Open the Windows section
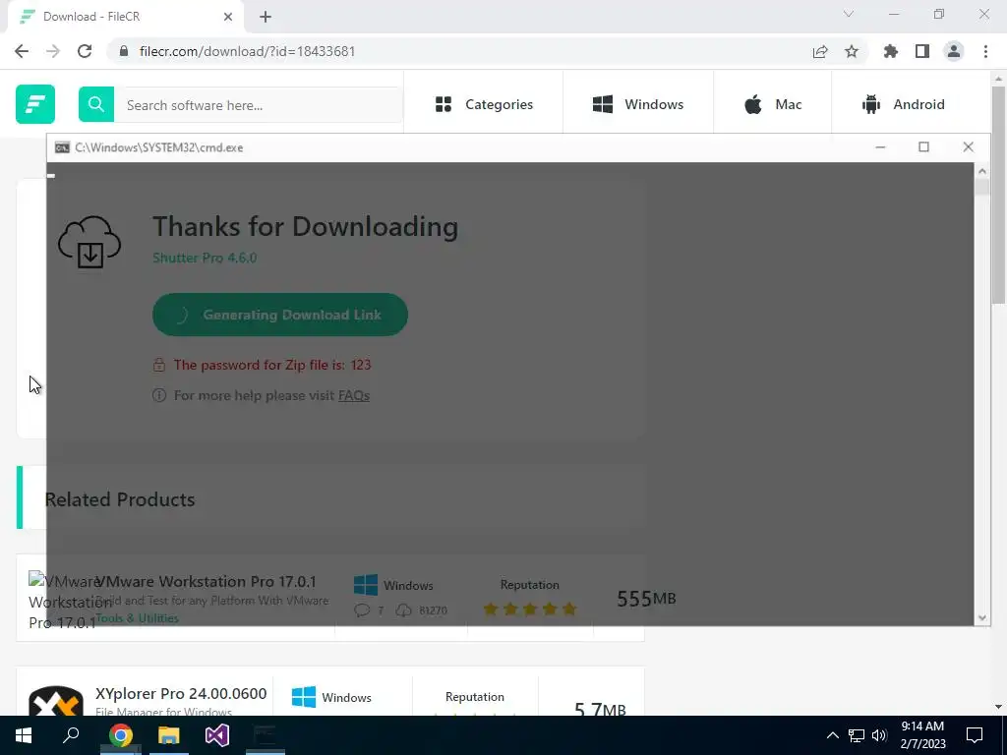This screenshot has width=1007, height=755. 637,104
